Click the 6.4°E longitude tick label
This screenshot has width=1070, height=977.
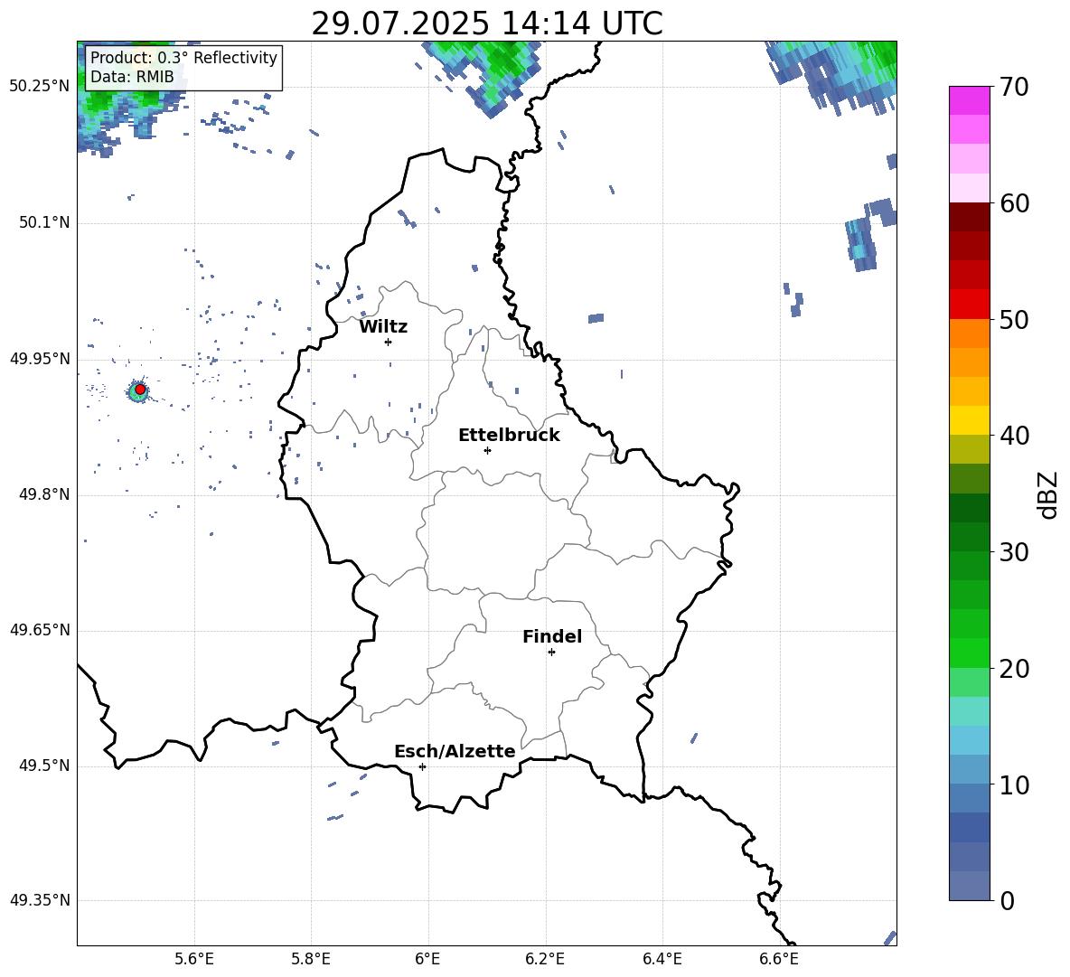point(662,959)
